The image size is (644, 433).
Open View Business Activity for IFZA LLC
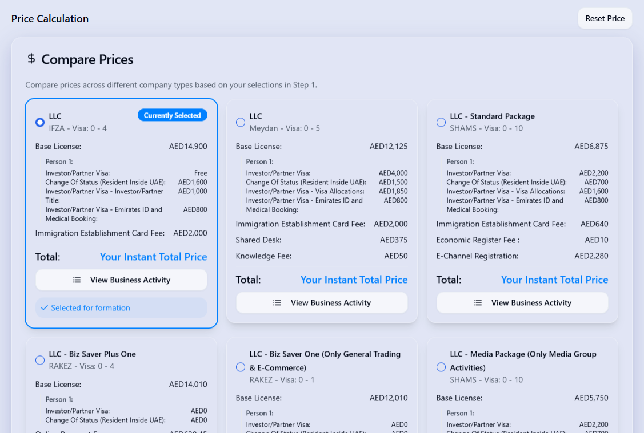[x=121, y=280]
